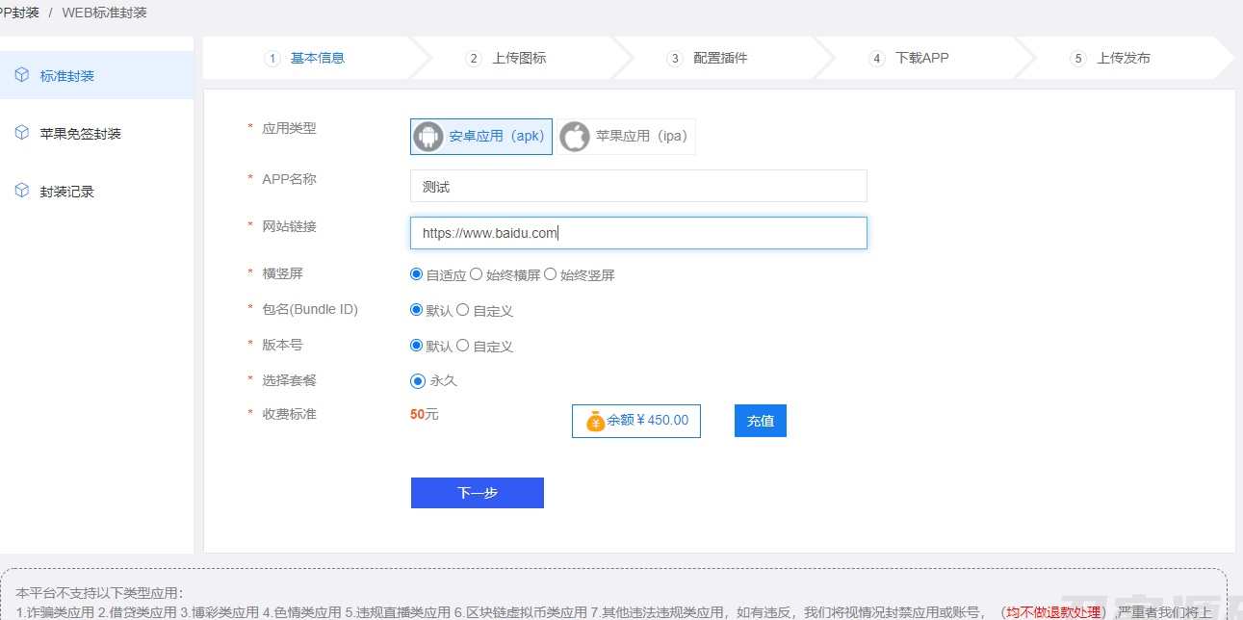The height and width of the screenshot is (620, 1243).
Task: Click step number 4 circle icon
Action: pos(876,58)
